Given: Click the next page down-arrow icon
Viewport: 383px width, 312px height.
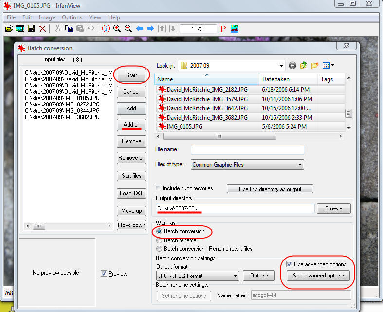Looking at the screenshot, I should tap(173, 29).
